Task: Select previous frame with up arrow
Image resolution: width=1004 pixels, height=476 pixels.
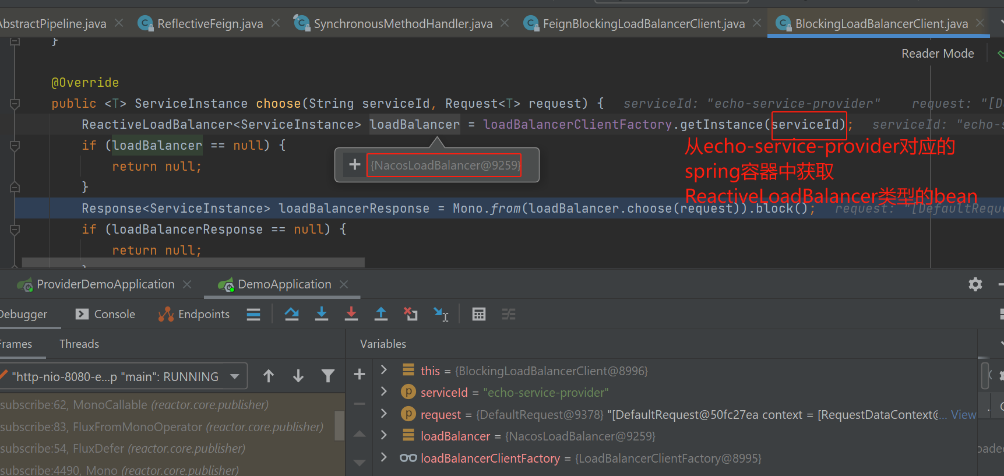Action: pos(269,376)
